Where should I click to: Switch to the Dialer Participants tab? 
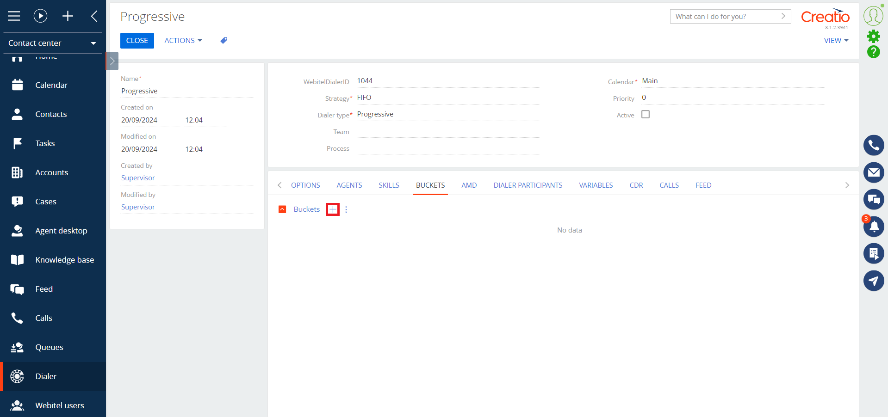pos(528,185)
